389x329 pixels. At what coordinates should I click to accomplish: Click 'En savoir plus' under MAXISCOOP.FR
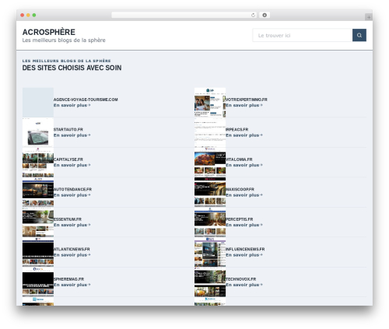pyautogui.click(x=244, y=195)
